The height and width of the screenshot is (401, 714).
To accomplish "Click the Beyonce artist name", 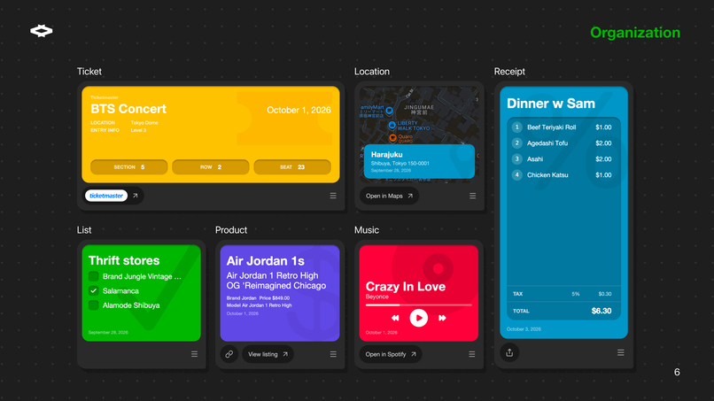I will [x=377, y=297].
